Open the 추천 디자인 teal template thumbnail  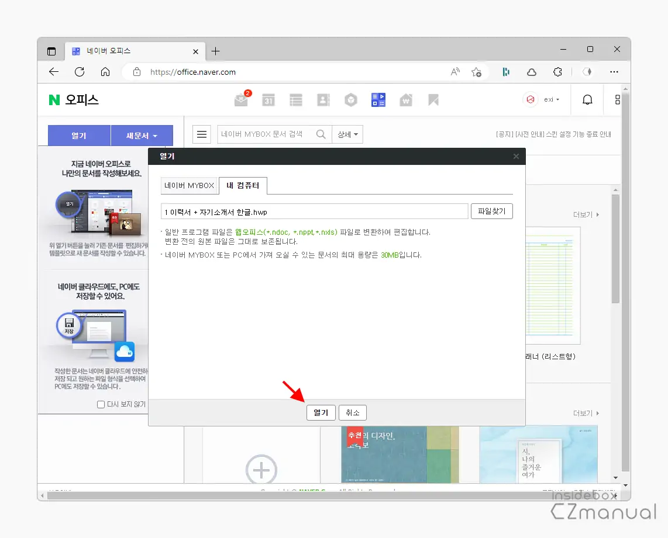(x=400, y=454)
